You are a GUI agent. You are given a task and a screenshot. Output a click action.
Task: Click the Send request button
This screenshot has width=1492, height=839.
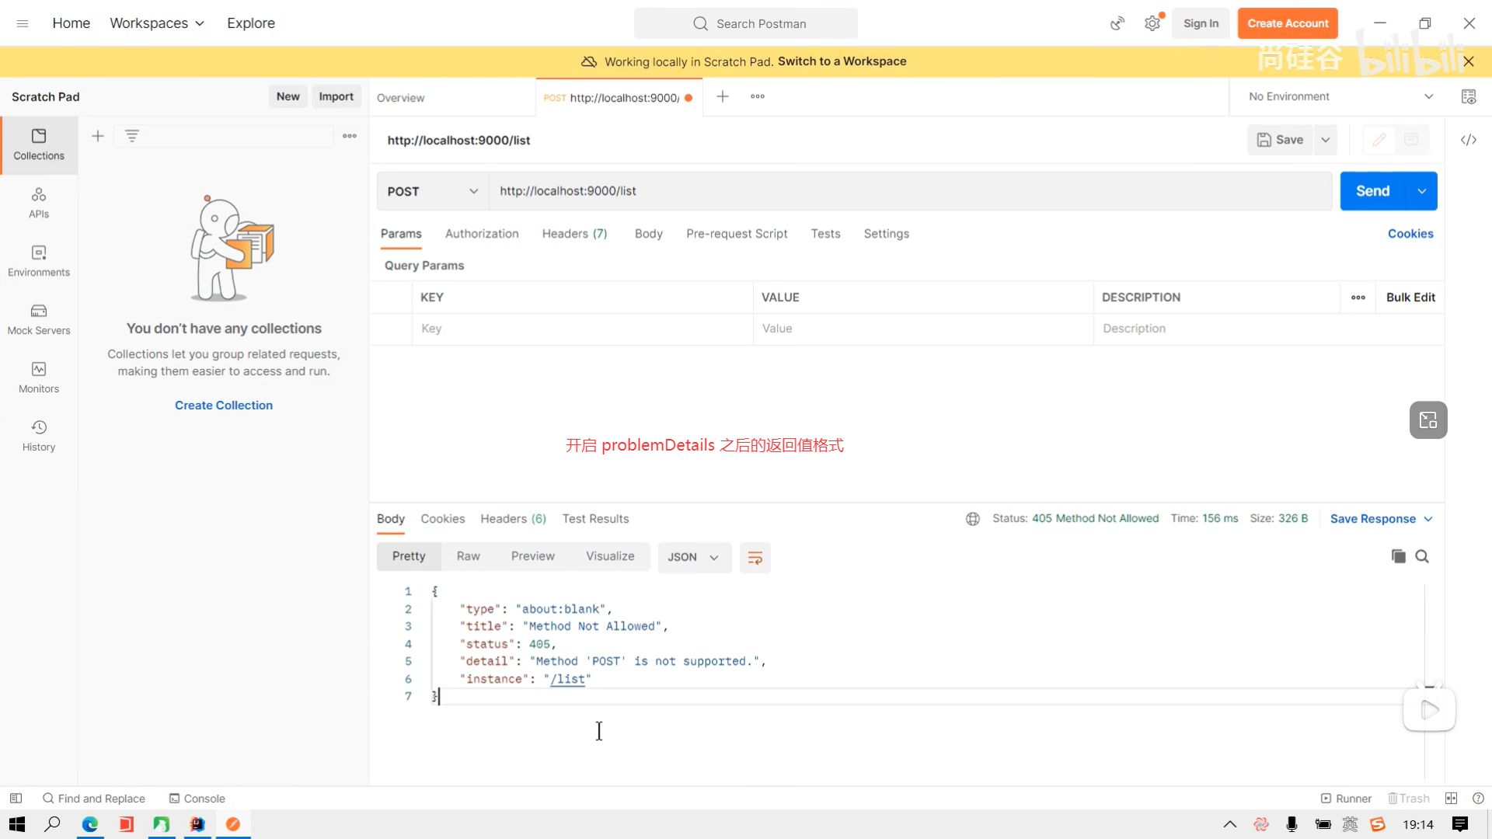(1372, 191)
